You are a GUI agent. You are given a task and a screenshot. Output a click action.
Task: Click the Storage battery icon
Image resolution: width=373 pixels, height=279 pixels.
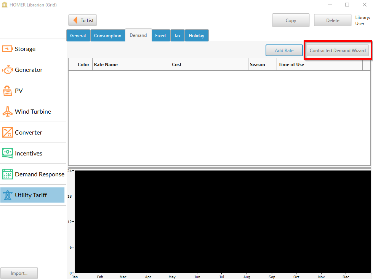(x=8, y=49)
